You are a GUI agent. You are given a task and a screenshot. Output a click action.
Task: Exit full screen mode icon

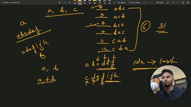[x=188, y=2]
